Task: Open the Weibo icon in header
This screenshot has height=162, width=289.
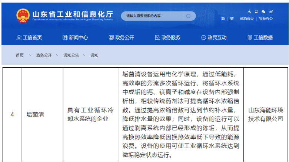Action: coord(271,12)
